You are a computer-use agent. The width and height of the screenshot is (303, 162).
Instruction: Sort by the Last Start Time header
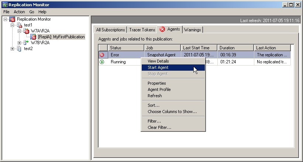pyautogui.click(x=199, y=48)
